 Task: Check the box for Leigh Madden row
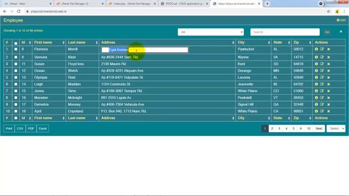(16, 84)
